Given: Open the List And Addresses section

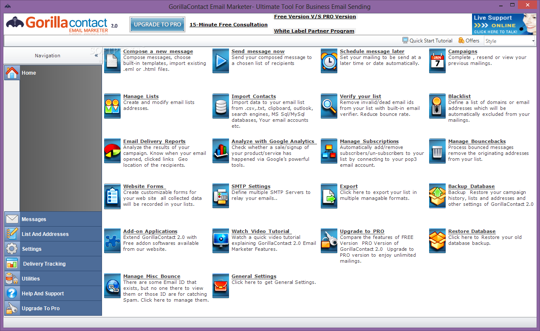Looking at the screenshot, I should (53, 234).
